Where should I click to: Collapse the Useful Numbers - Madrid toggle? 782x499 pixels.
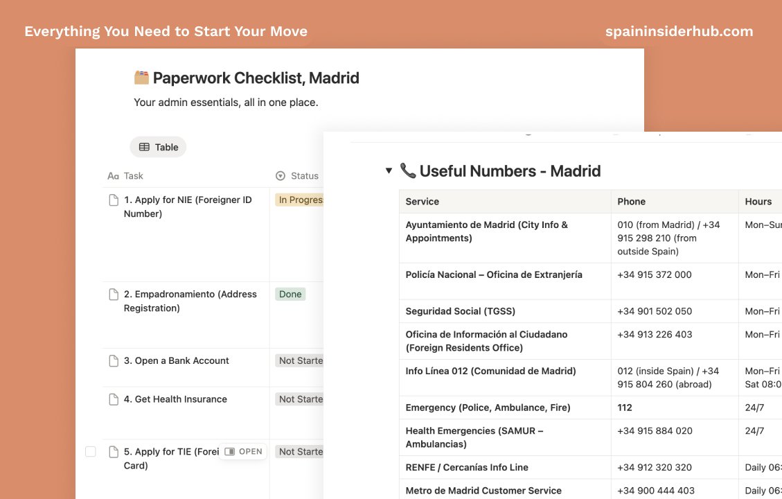coord(389,170)
